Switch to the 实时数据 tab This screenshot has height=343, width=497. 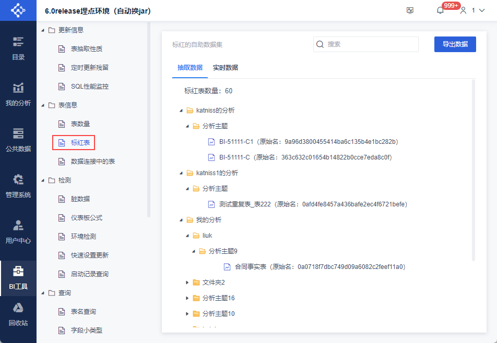tap(226, 68)
